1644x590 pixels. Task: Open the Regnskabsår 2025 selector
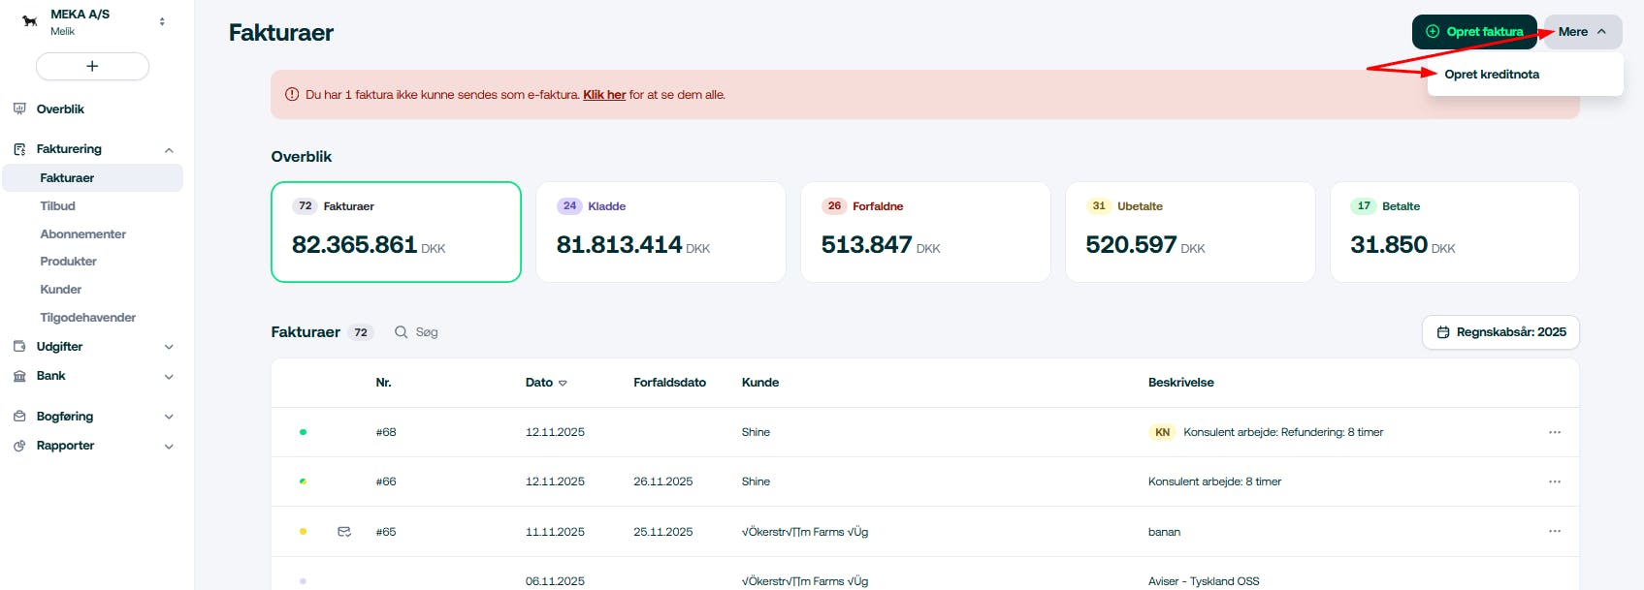pos(1500,332)
